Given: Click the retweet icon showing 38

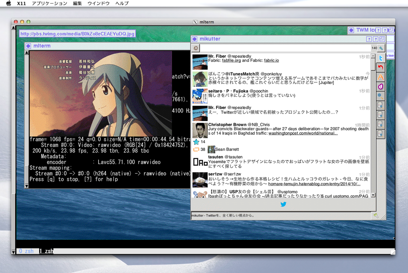Looking at the screenshot, I should tap(196, 149).
